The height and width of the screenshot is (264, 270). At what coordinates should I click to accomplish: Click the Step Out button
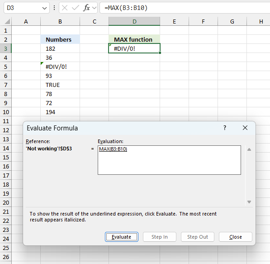(x=198, y=237)
